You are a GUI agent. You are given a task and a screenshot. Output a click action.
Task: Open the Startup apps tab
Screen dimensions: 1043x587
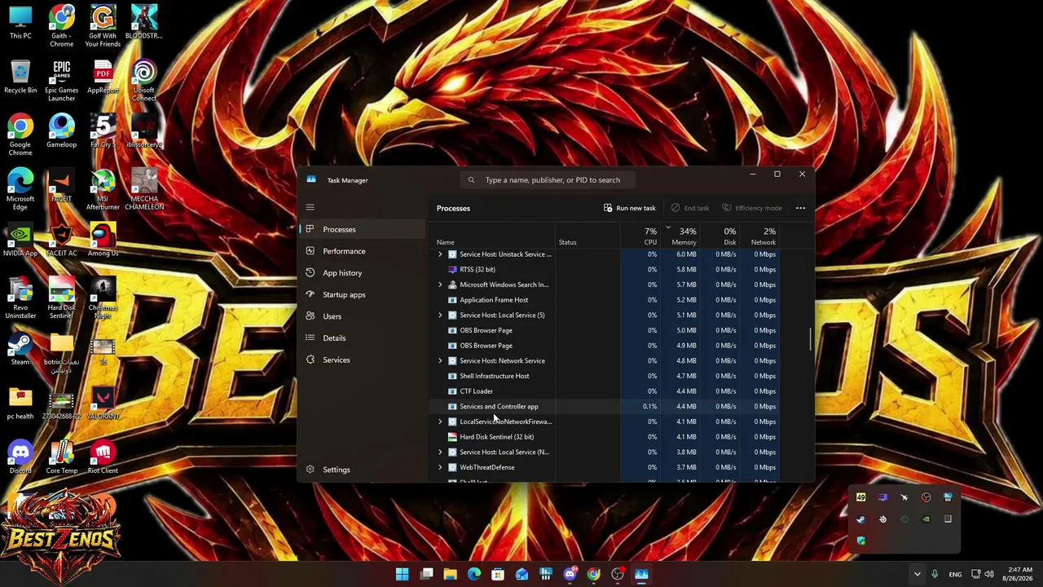(x=363, y=294)
